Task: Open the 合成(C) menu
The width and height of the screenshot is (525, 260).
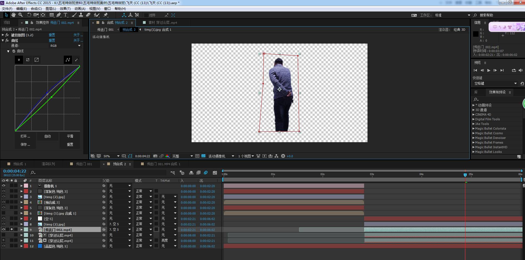Action: [x=36, y=9]
